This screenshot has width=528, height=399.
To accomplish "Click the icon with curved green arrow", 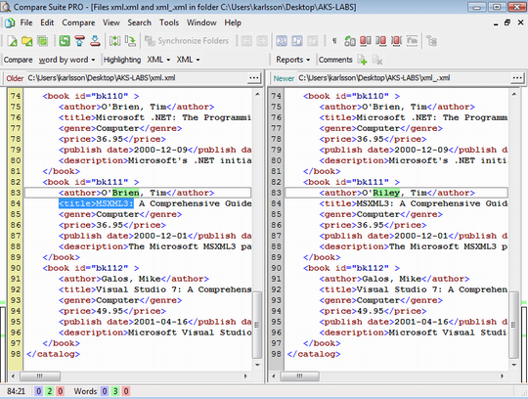I will [x=130, y=41].
